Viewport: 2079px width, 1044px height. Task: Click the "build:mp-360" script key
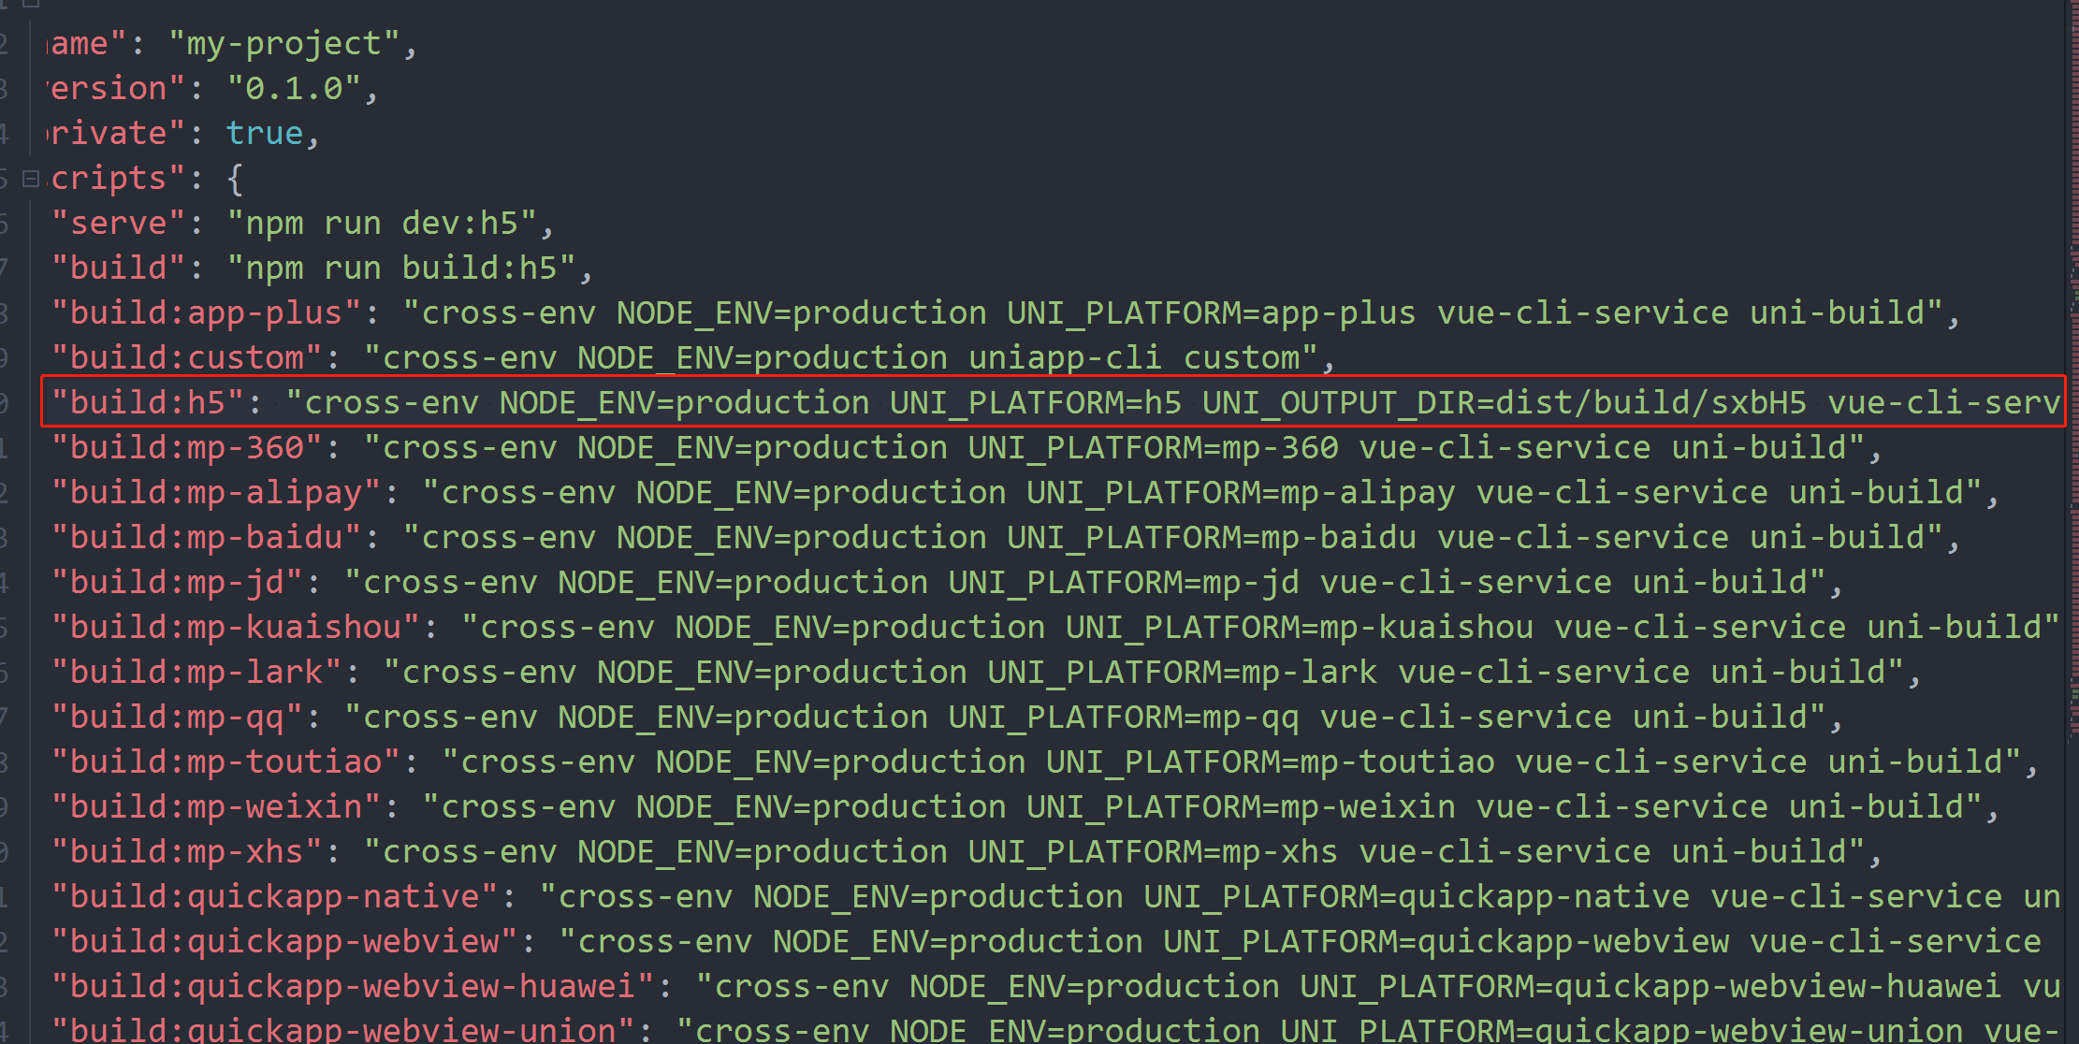186,448
